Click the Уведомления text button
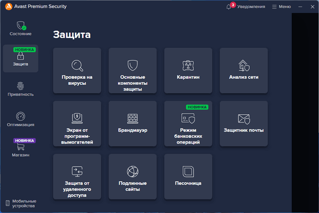The height and width of the screenshot is (213, 319). [x=251, y=7]
